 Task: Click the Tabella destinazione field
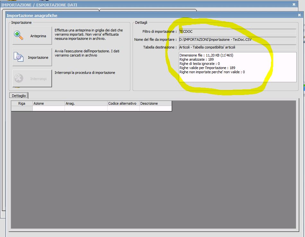tap(238, 47)
